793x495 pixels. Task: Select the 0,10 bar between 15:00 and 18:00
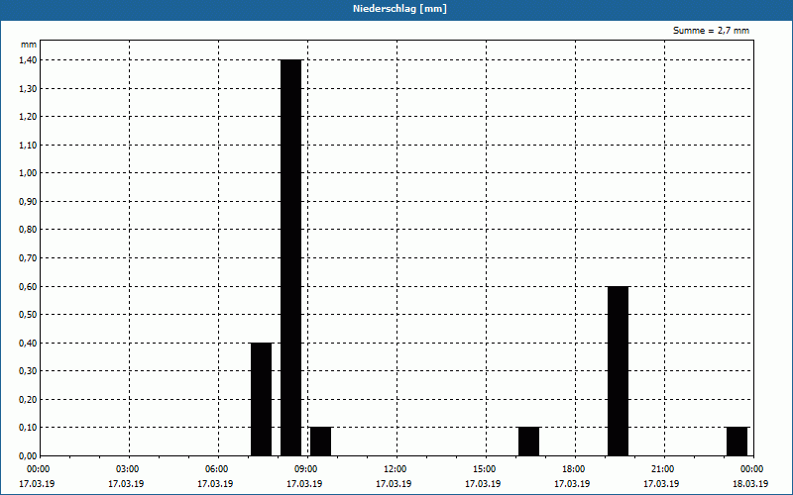529,442
